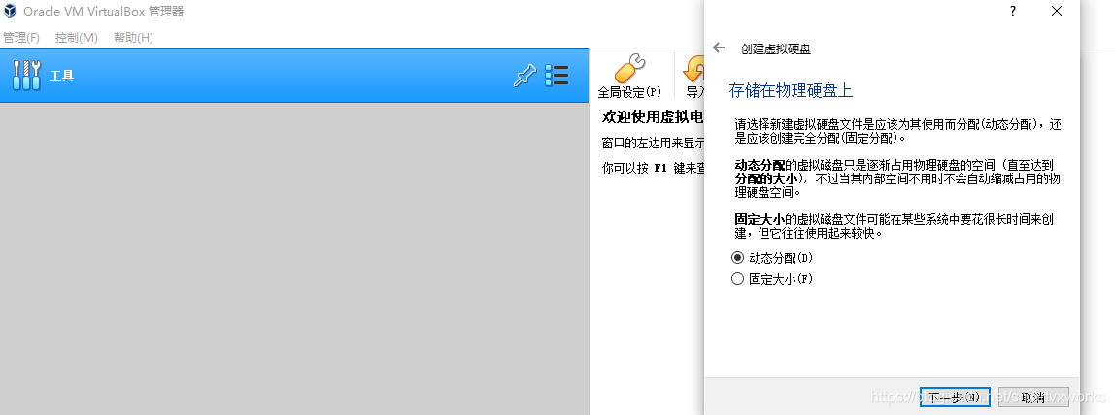Click the 工具 label in sidebar

coord(62,76)
